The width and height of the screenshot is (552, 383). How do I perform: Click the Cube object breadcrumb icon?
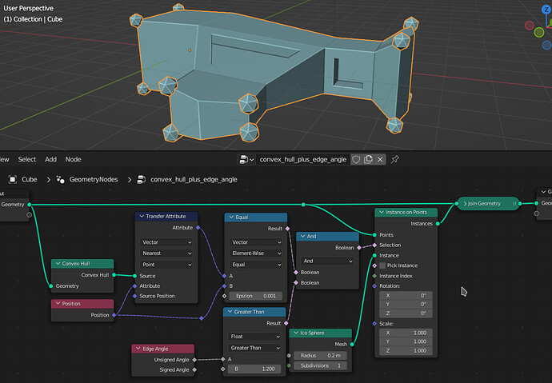13,179
